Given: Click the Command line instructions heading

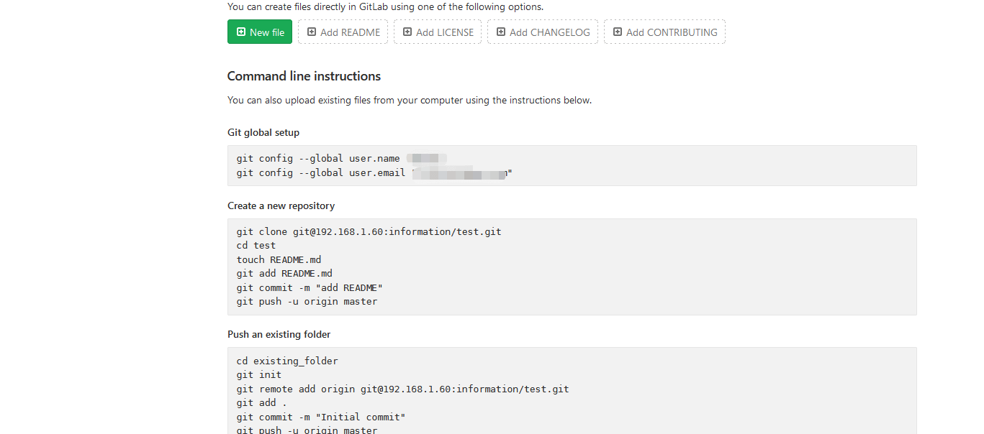Looking at the screenshot, I should [x=304, y=76].
